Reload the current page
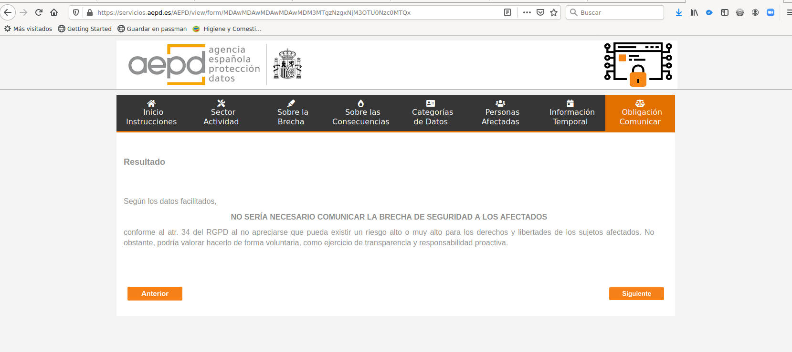This screenshot has width=792, height=352. (x=39, y=12)
